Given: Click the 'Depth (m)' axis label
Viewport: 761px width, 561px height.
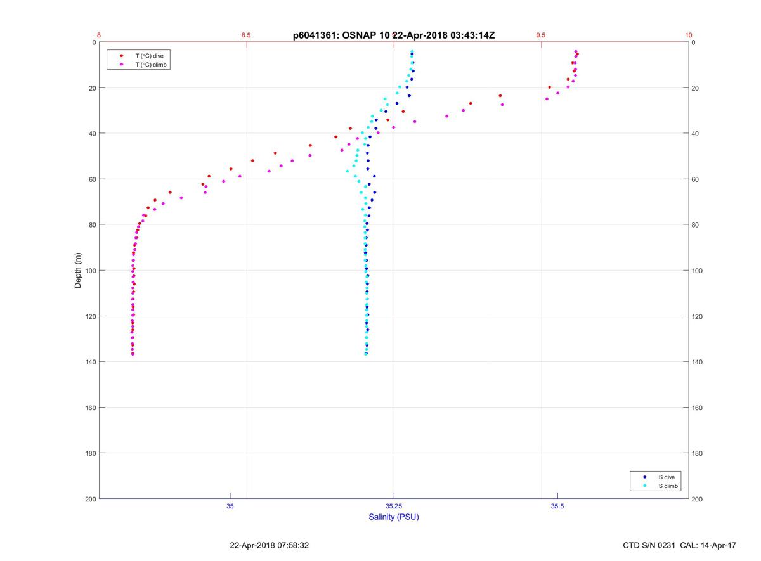Looking at the screenshot, I should coord(78,271).
